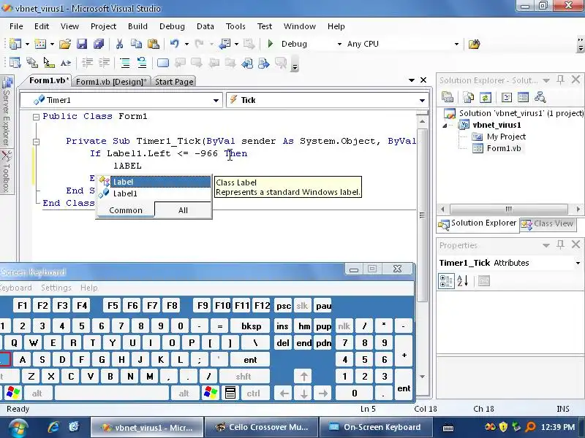Open the Server Explorer side panel
This screenshot has height=438, width=585.
coord(7,112)
